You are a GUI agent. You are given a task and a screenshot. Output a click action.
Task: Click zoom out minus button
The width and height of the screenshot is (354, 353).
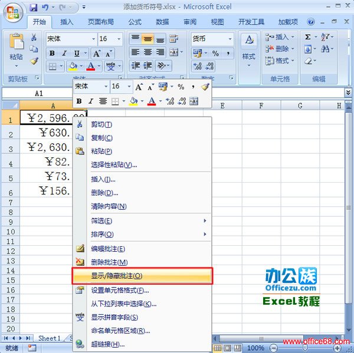[274, 348]
